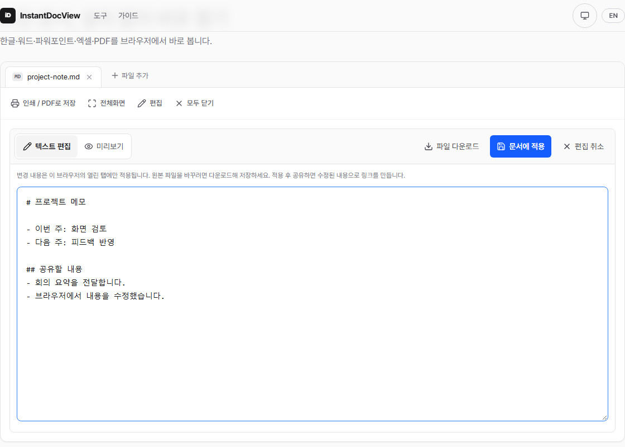Image resolution: width=625 pixels, height=447 pixels.
Task: Click the InstantDocView logo icon
Action: coord(8,16)
